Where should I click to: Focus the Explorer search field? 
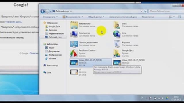[x=166, y=11]
